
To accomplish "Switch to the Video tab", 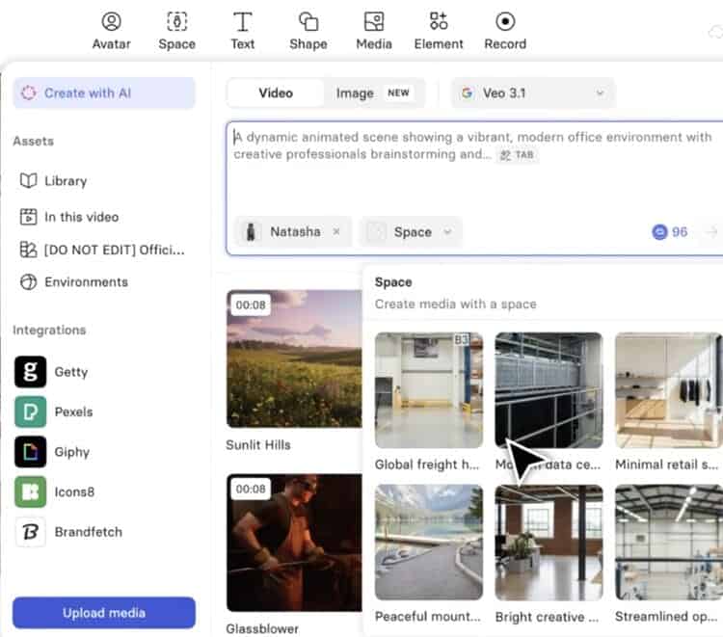I will click(276, 93).
